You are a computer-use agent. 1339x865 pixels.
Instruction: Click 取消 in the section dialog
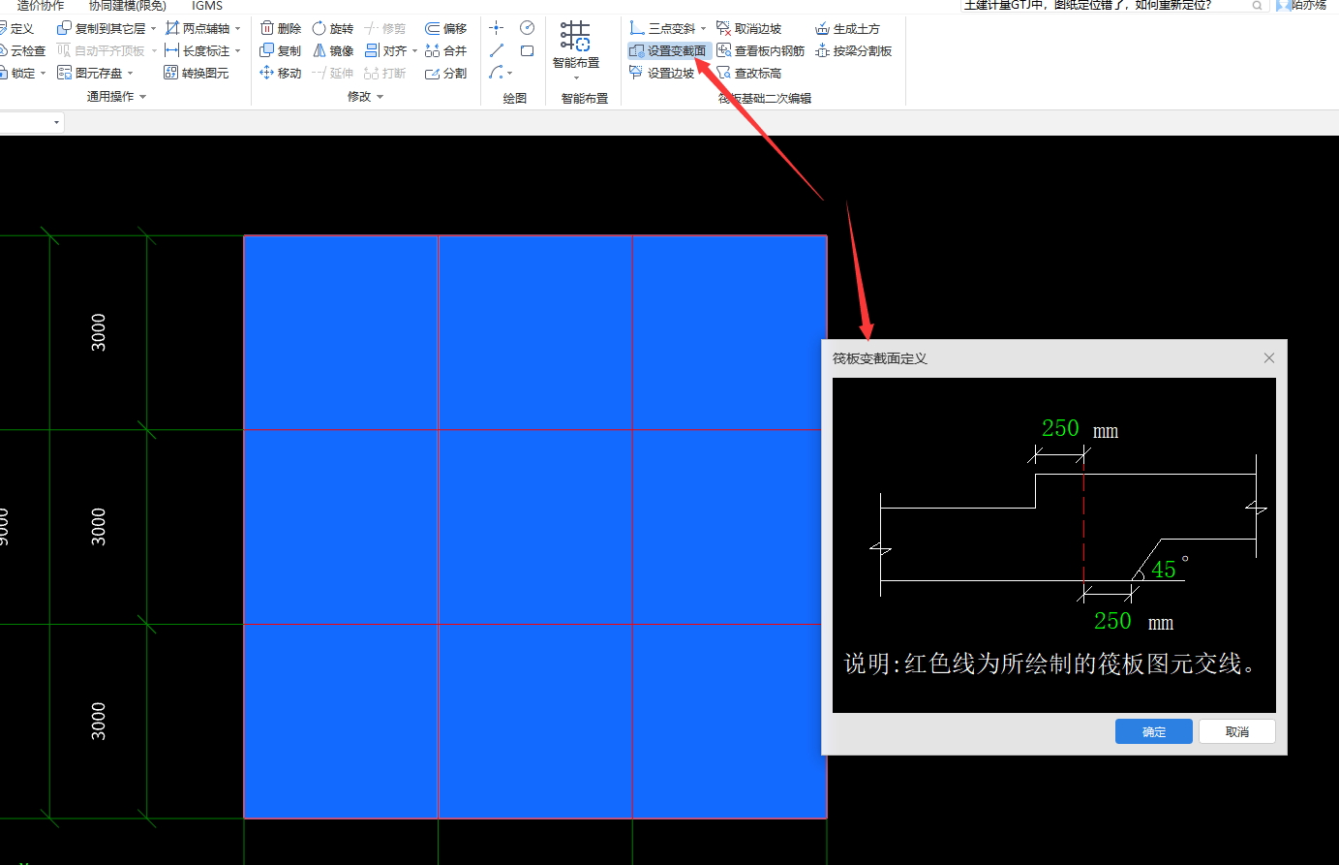(1236, 731)
